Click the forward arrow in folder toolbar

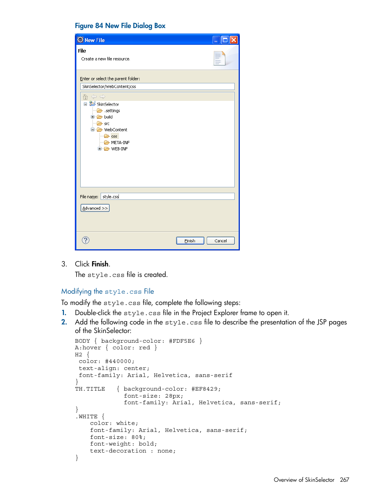point(103,97)
